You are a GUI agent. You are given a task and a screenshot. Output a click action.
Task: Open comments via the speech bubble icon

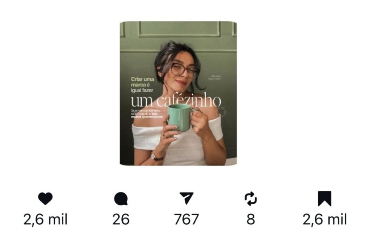point(121,199)
